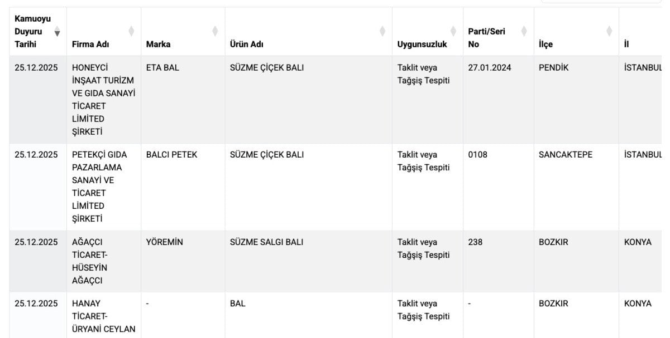
Task: Click the BALCI PETEK brand cell
Action: (171, 155)
